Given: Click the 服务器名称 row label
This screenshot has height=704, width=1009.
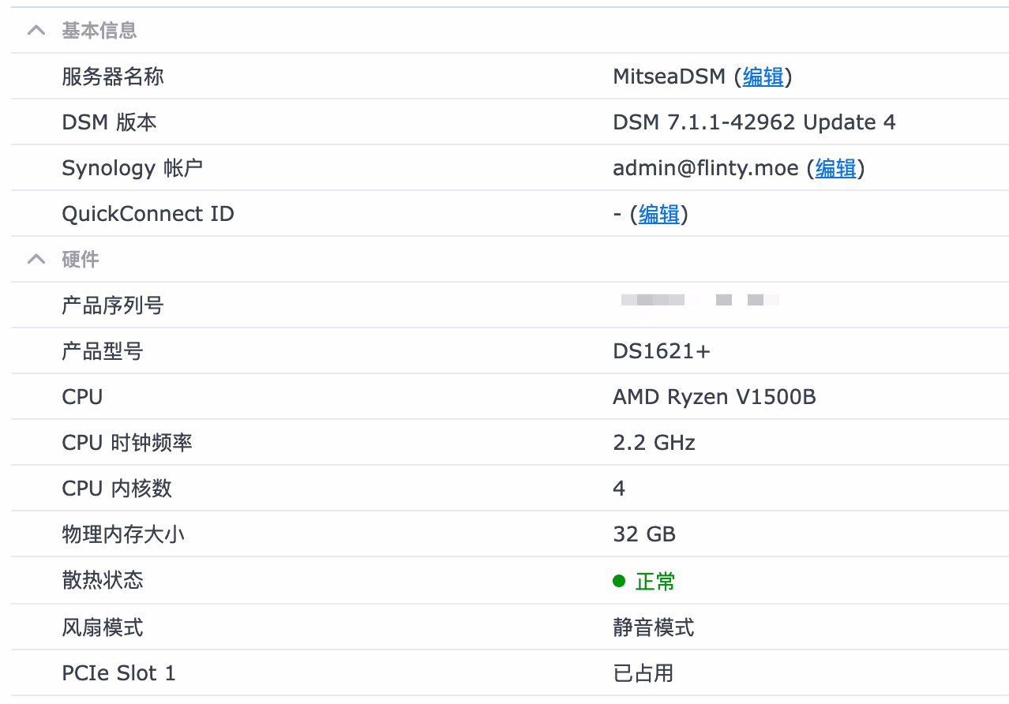Looking at the screenshot, I should [x=113, y=77].
